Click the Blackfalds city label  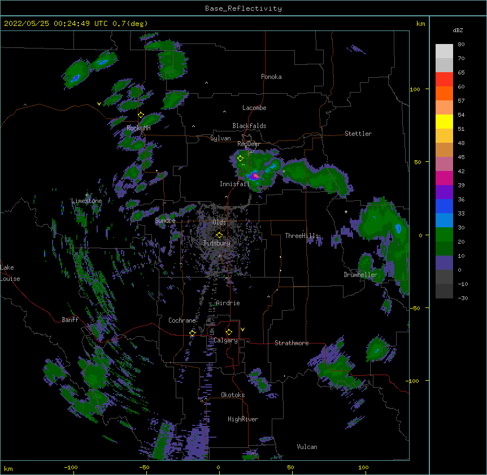pyautogui.click(x=249, y=126)
